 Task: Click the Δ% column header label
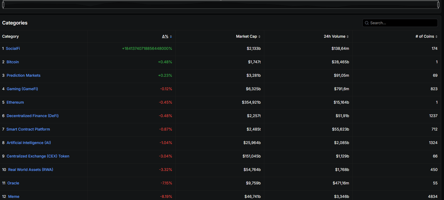point(165,36)
